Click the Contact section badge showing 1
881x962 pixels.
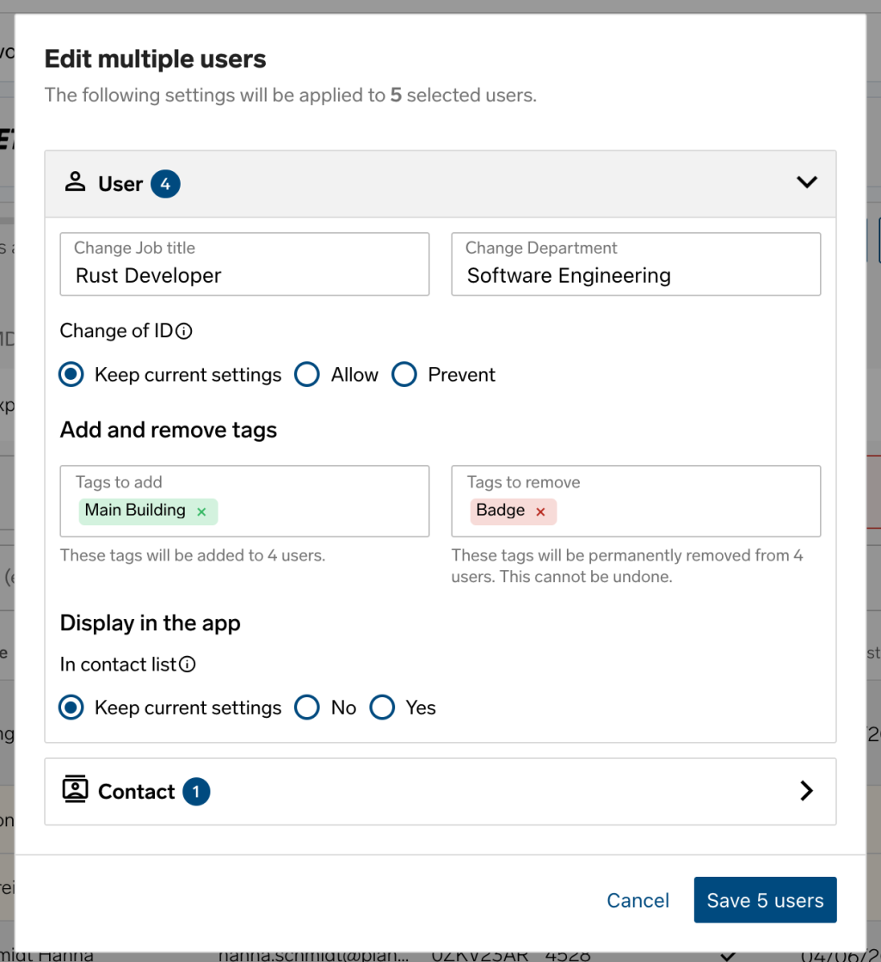click(x=195, y=792)
